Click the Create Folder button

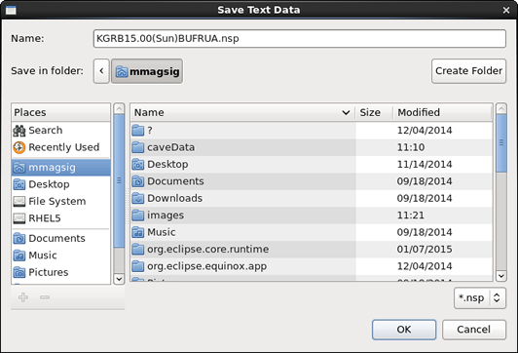coord(468,71)
